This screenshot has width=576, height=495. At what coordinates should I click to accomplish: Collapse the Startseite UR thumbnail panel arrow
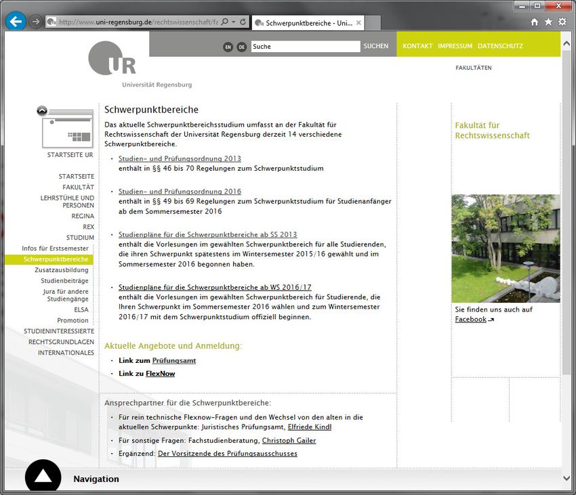point(42,110)
